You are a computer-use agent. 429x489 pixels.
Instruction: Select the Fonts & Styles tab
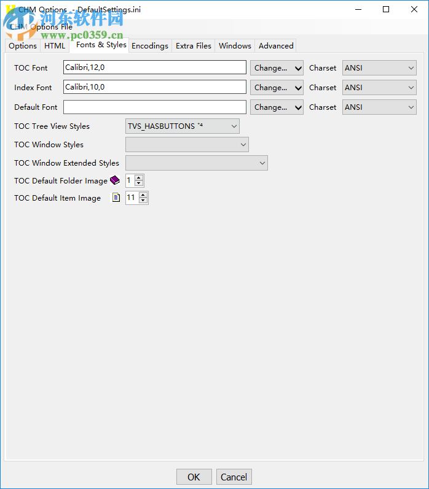pyautogui.click(x=101, y=45)
